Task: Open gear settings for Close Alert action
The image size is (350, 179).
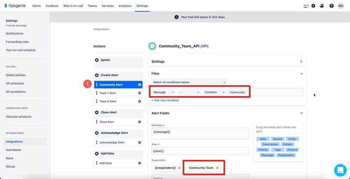Action: point(139,122)
